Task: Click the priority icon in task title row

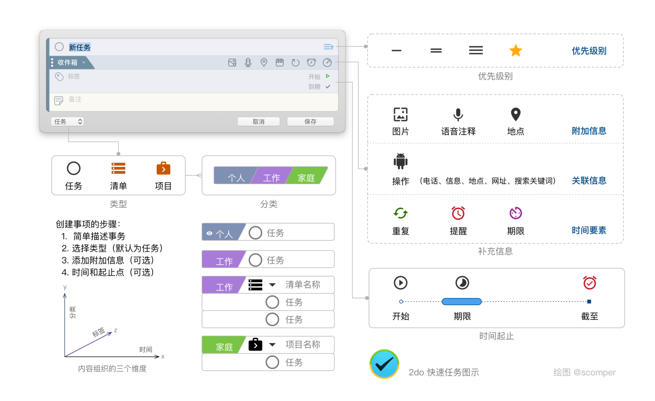Action: pos(329,47)
